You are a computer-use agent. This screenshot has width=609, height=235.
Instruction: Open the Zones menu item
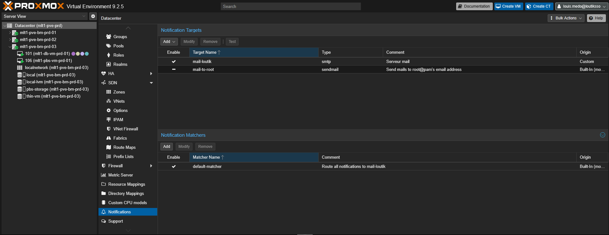click(128, 92)
